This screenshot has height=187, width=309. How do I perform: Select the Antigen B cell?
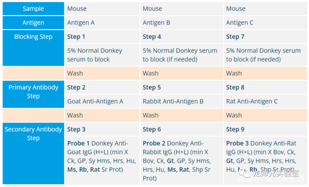coord(156,23)
